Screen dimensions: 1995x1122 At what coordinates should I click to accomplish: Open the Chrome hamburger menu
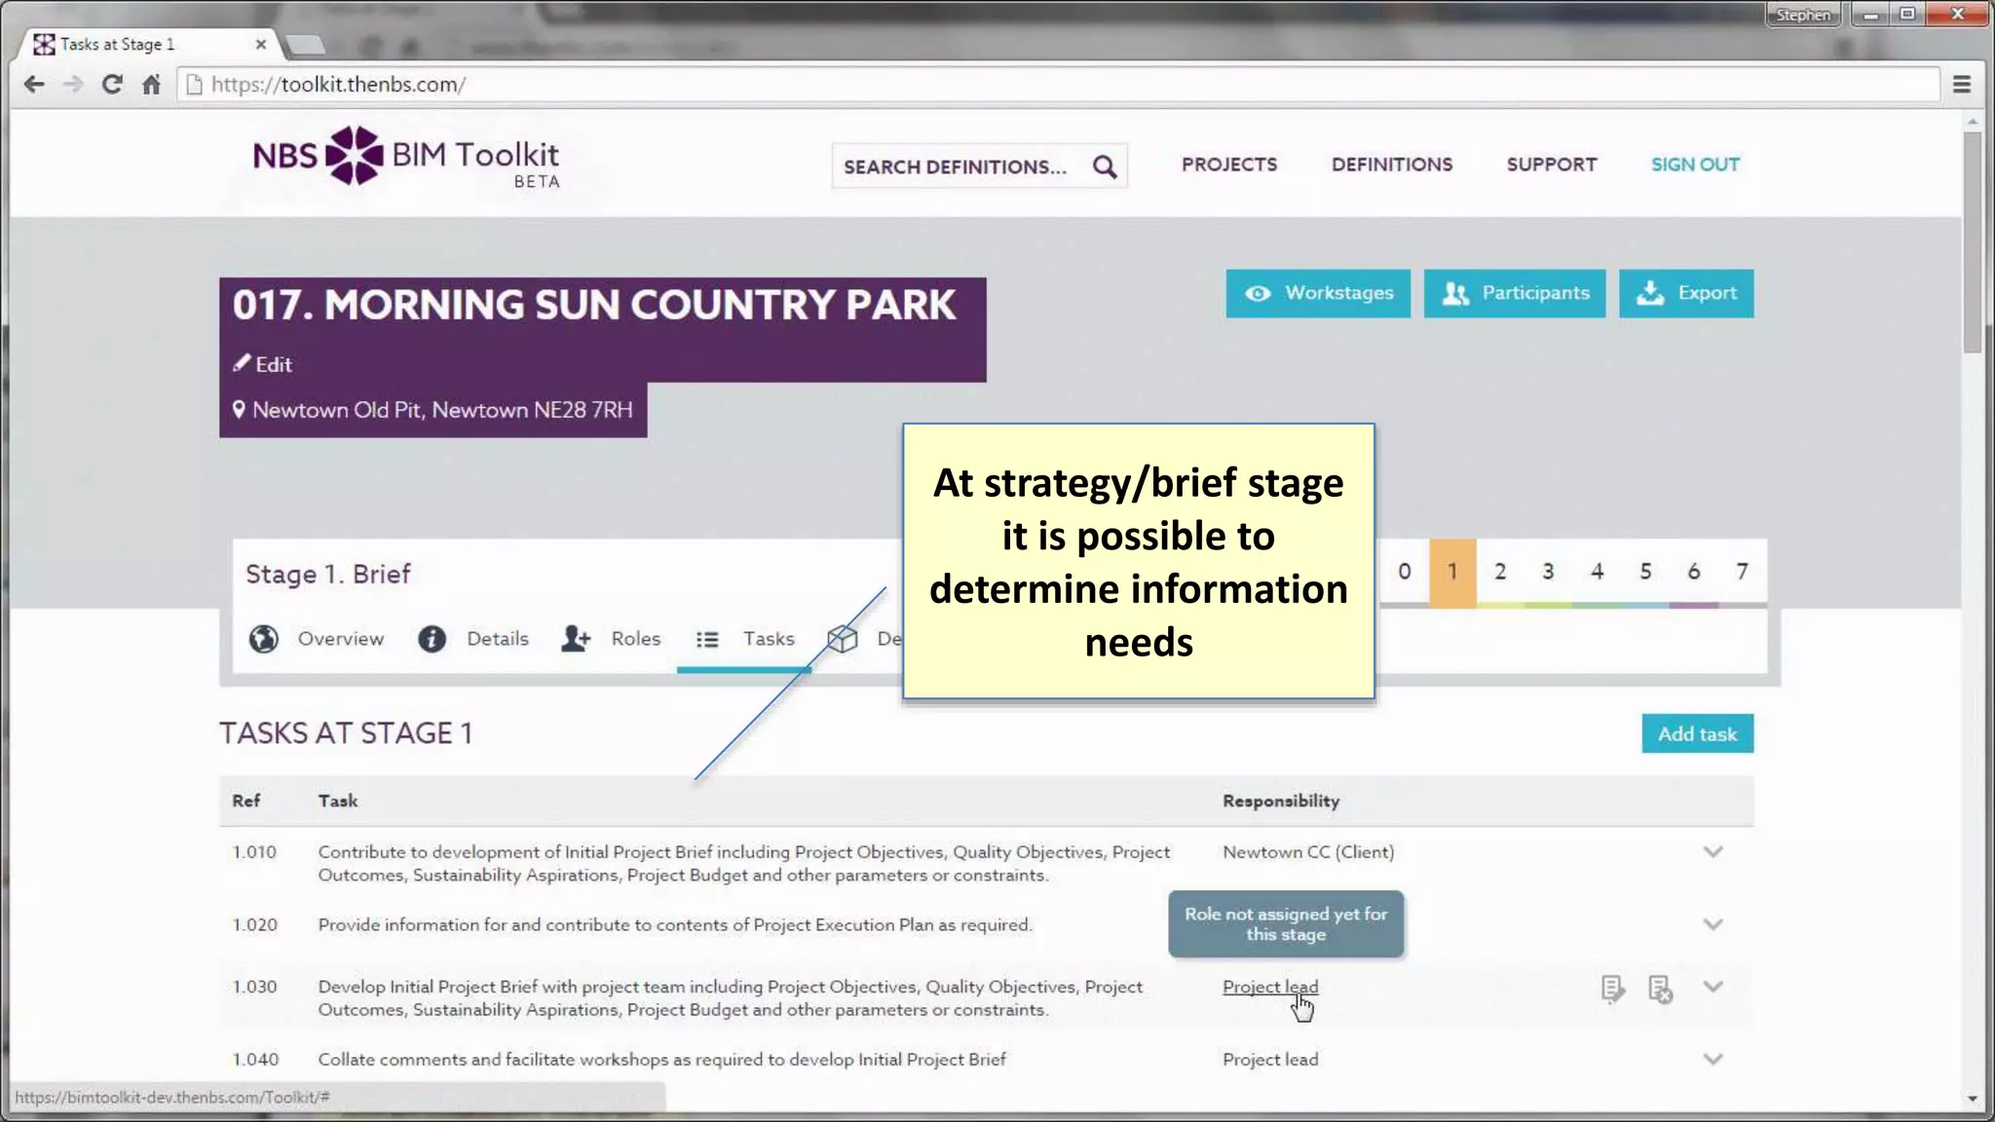pos(1962,85)
